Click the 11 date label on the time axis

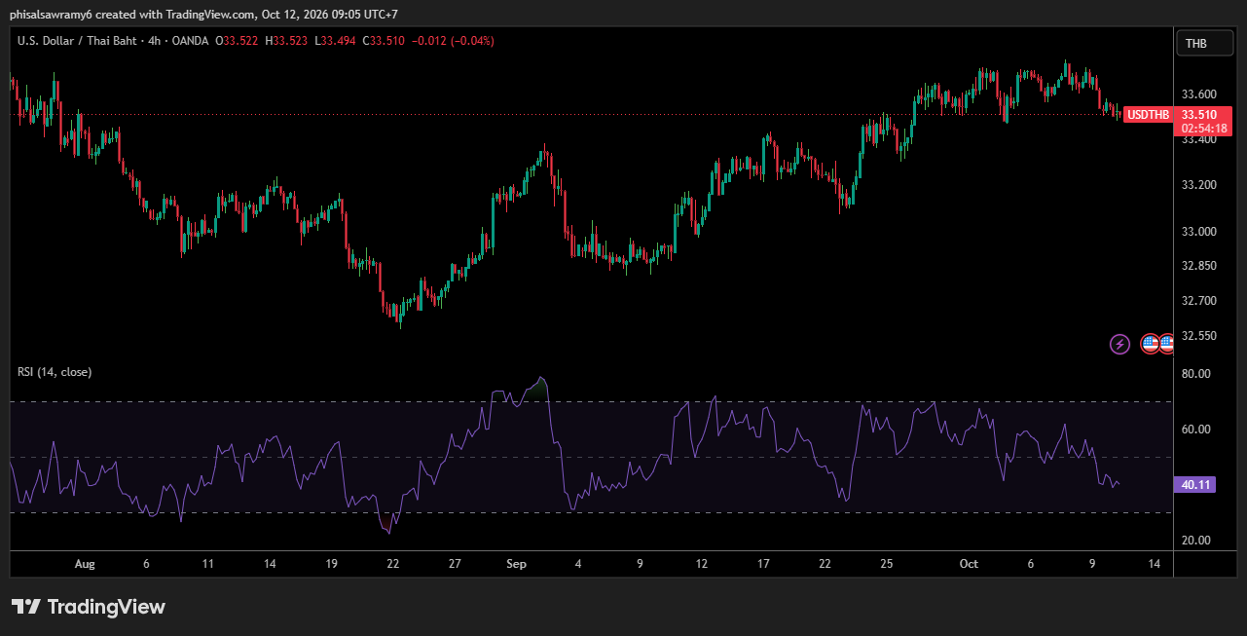(207, 564)
